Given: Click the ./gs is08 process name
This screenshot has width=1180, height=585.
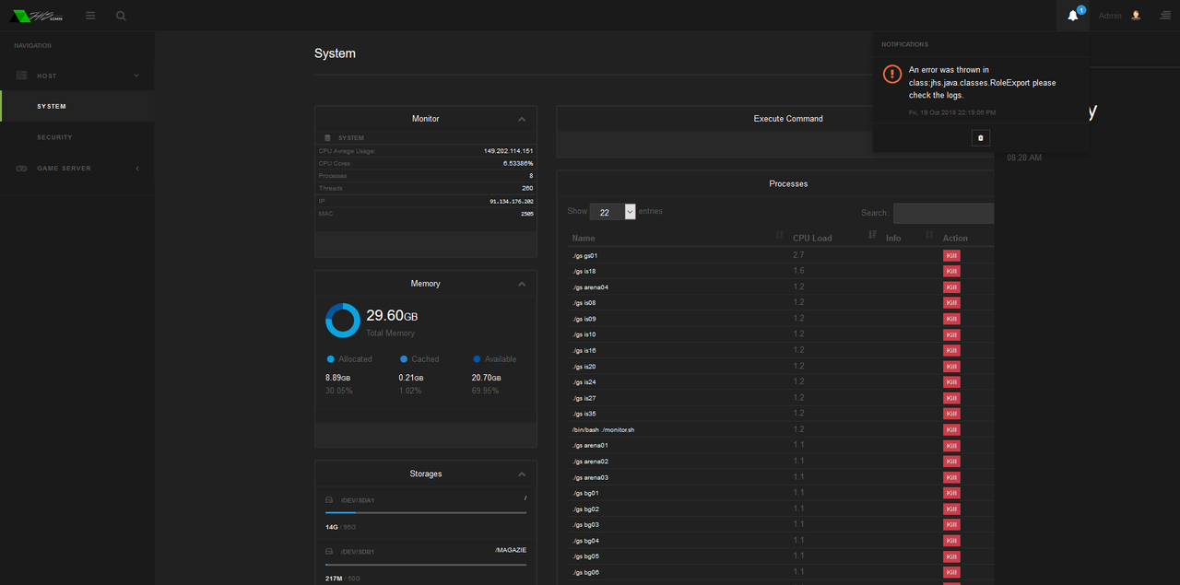Looking at the screenshot, I should pos(584,302).
